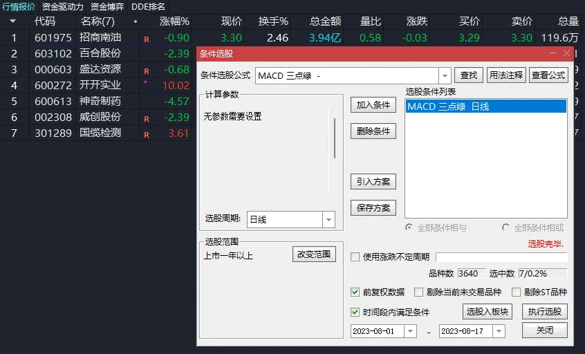Enable 剔除ST品种 checkbox
The width and height of the screenshot is (585, 354).
[x=516, y=292]
